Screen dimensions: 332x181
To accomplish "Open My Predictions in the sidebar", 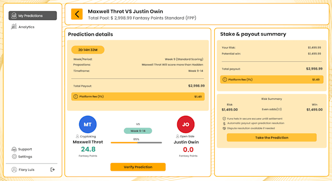I will pyautogui.click(x=33, y=16).
